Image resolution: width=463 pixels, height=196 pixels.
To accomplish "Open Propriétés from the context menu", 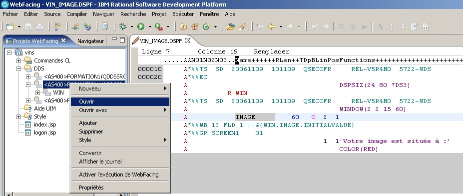I will click(120, 187).
